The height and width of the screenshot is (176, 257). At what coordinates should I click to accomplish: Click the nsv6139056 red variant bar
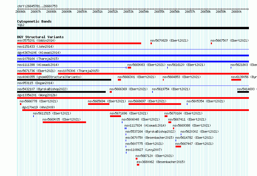236,80
